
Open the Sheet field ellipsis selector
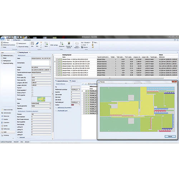click(x=50, y=70)
